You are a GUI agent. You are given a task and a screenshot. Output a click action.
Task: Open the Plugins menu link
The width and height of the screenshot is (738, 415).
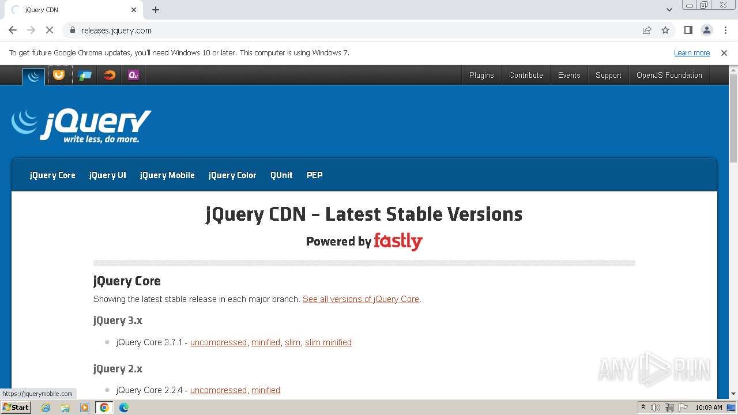pos(481,75)
